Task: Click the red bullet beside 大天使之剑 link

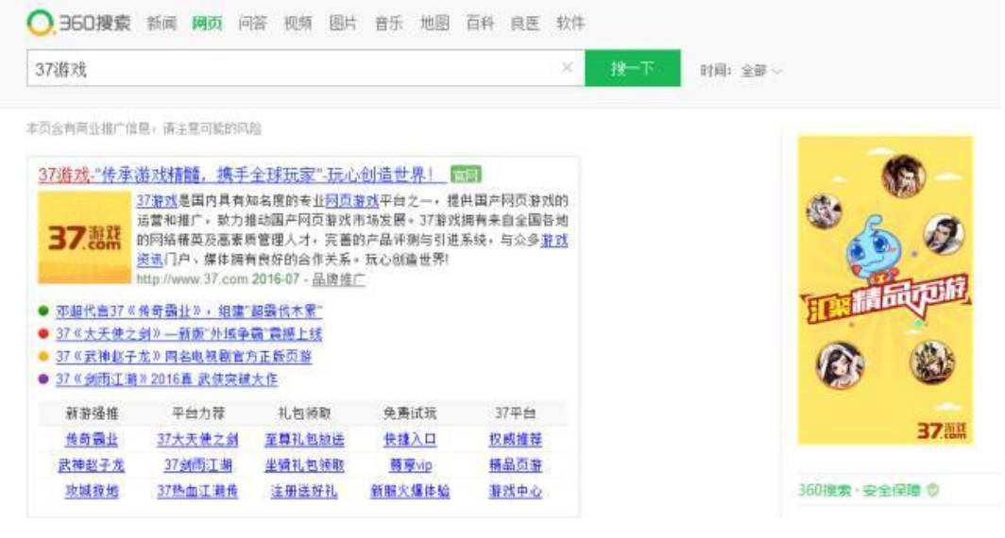Action: click(x=43, y=334)
